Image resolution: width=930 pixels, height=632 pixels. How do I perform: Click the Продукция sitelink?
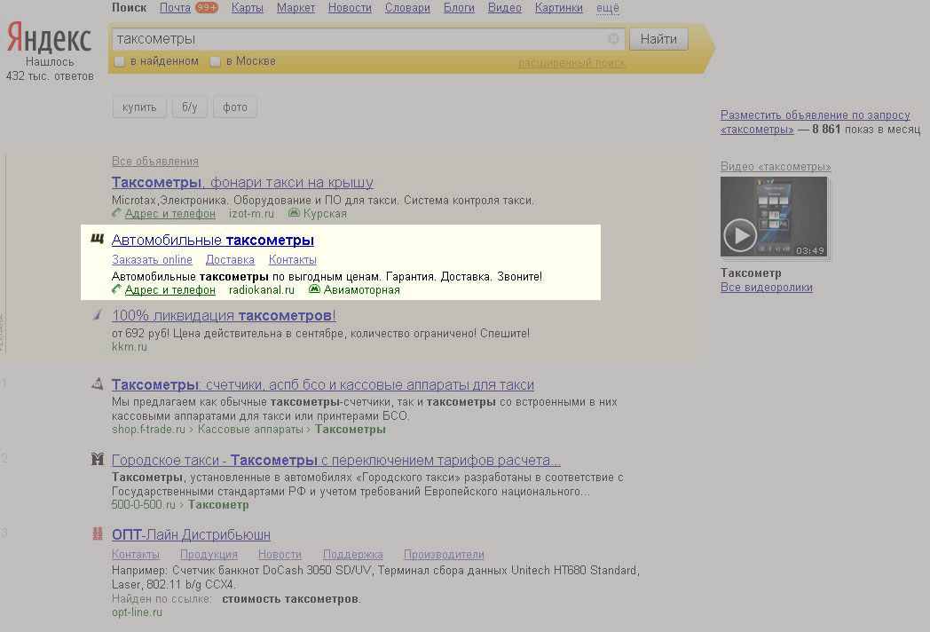tap(209, 554)
